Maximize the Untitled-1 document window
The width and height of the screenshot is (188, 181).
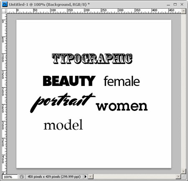point(175,5)
